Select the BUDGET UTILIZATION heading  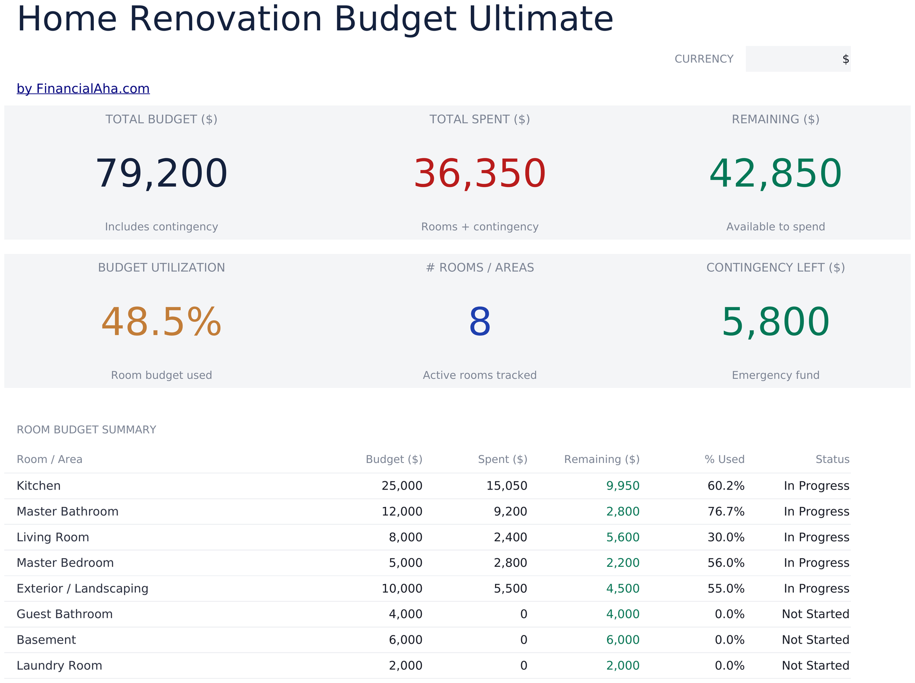161,268
